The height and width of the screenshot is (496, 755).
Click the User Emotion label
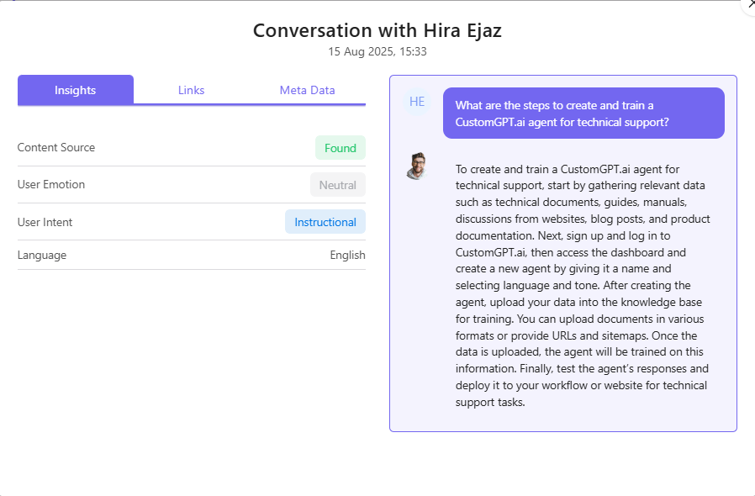tap(51, 184)
